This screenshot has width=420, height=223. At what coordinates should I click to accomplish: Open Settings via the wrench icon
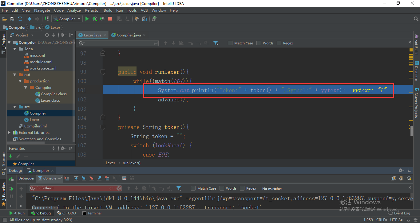pos(137,19)
